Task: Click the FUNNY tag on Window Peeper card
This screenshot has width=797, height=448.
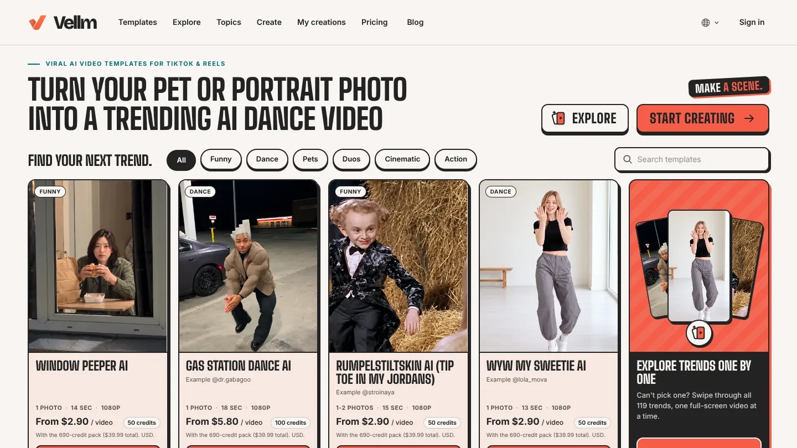Action: [50, 191]
